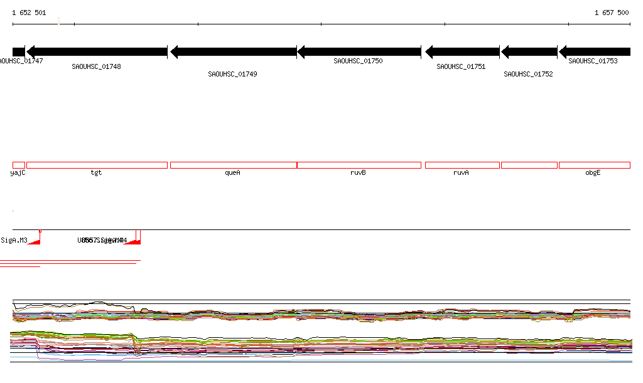Select the SAOUHSC_01753 gene arrow
The height and width of the screenshot is (383, 643).
[595, 52]
